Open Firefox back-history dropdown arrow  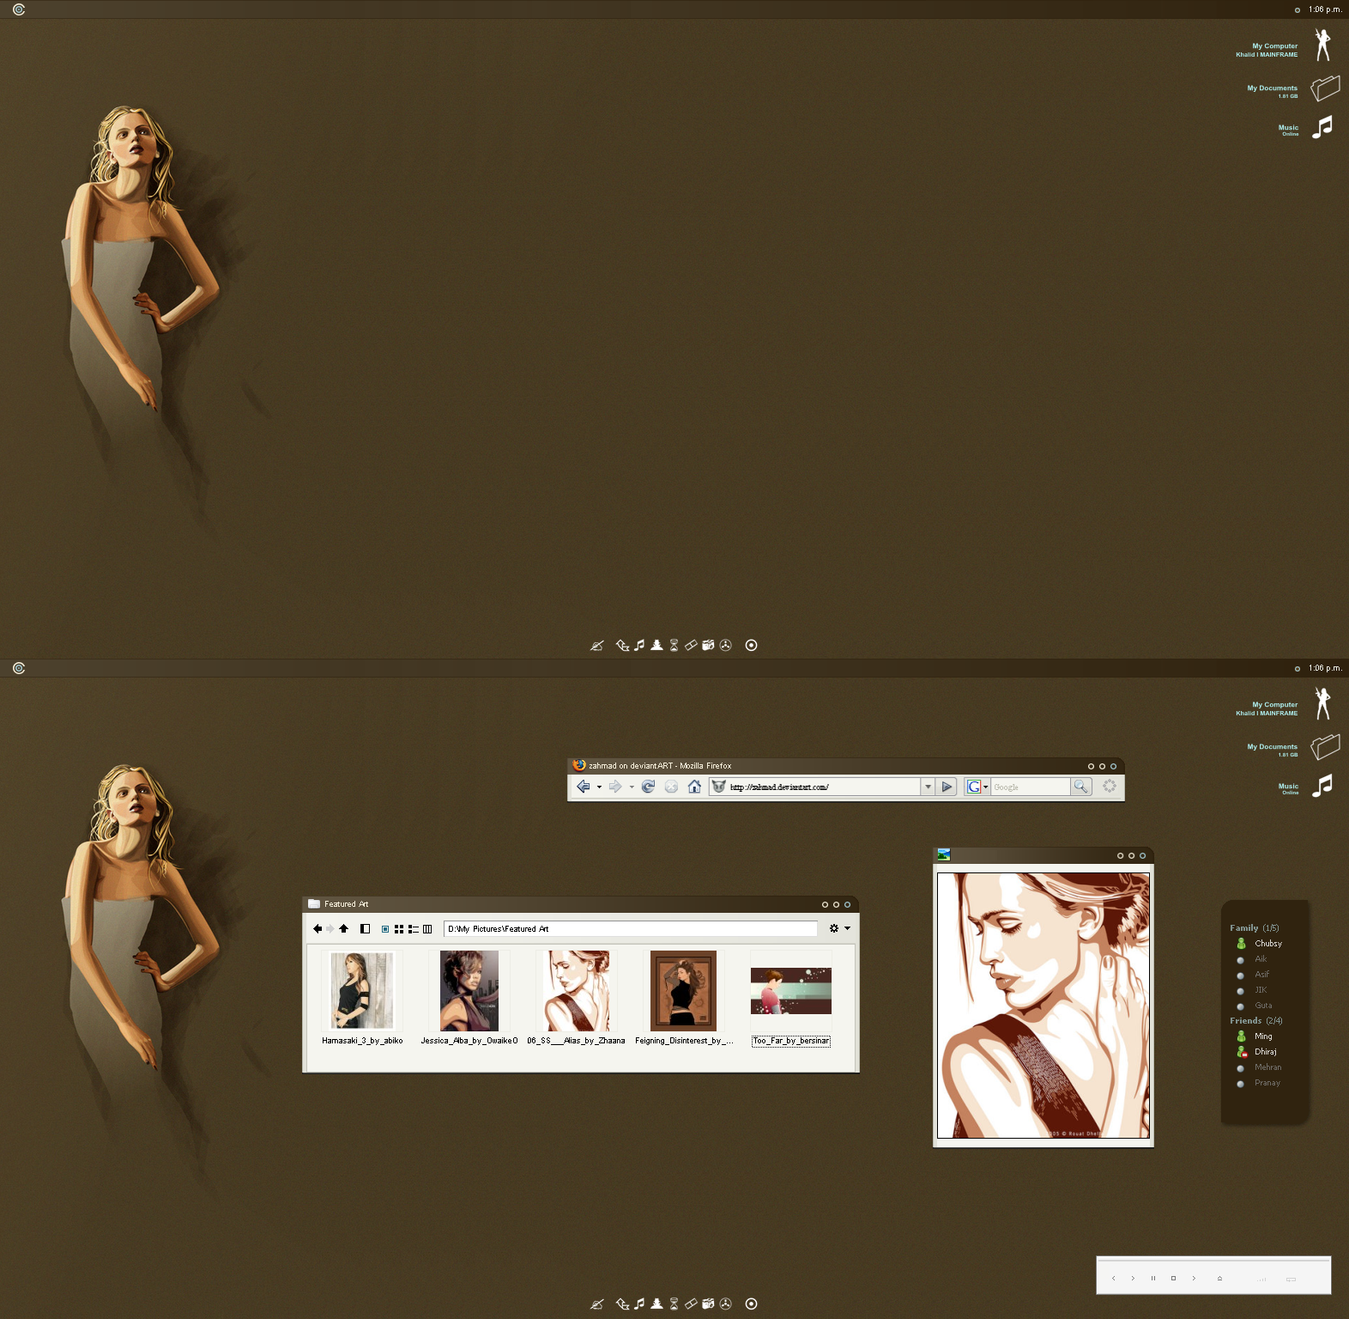tap(599, 787)
